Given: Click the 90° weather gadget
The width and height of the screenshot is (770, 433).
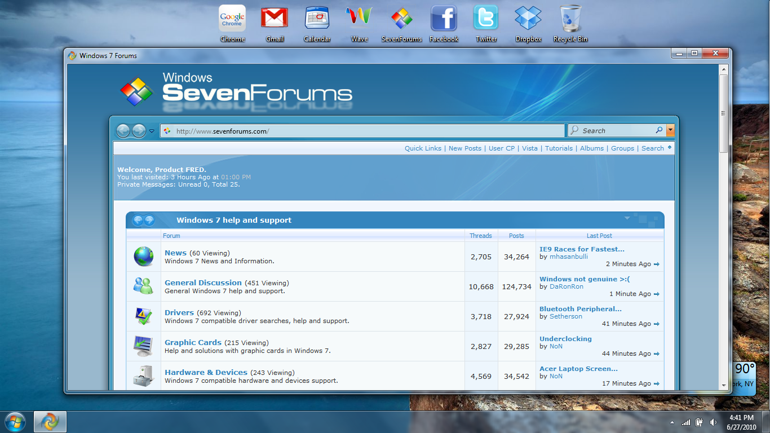Looking at the screenshot, I should 744,378.
